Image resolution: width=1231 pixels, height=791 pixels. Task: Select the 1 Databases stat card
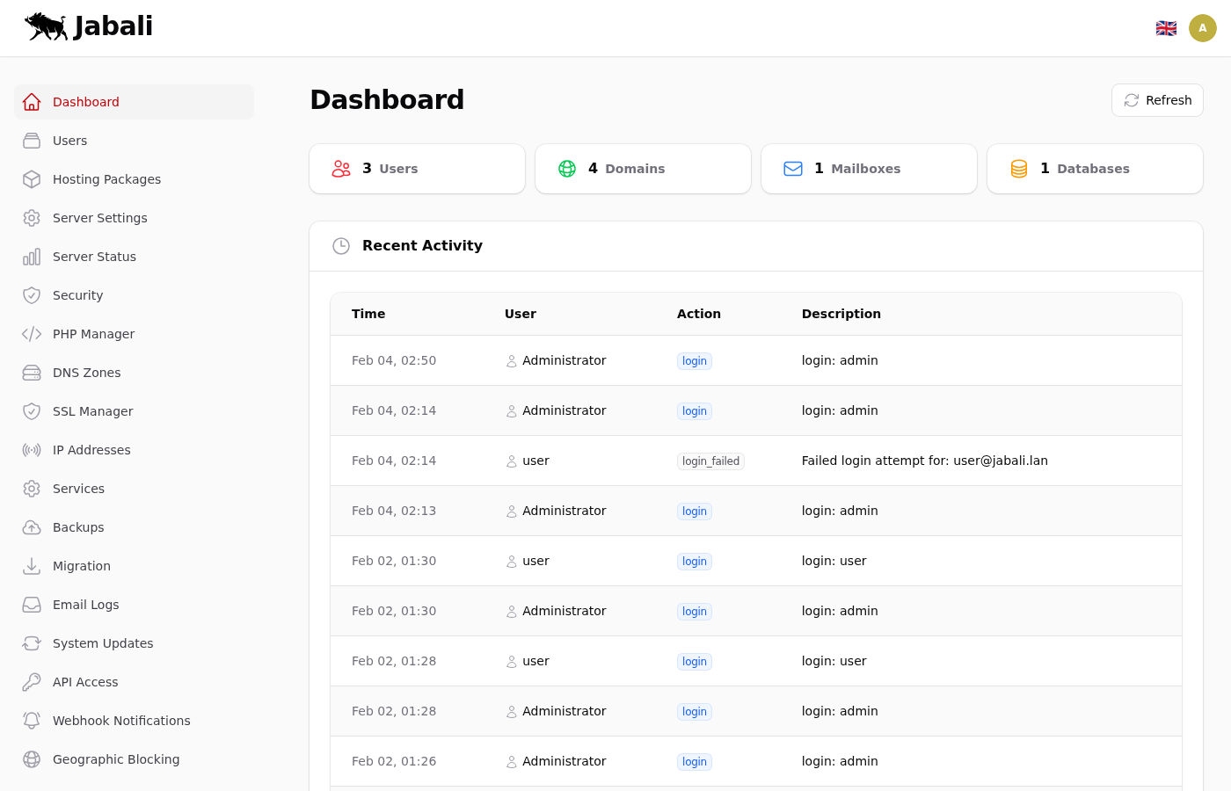tap(1095, 169)
